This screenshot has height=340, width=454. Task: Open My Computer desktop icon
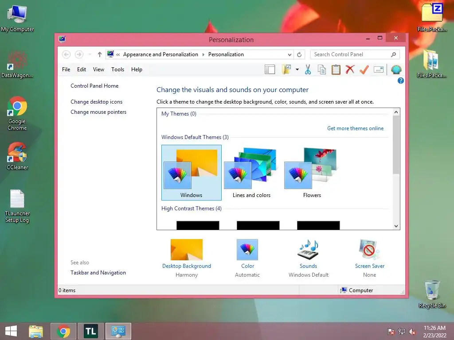coord(17,18)
